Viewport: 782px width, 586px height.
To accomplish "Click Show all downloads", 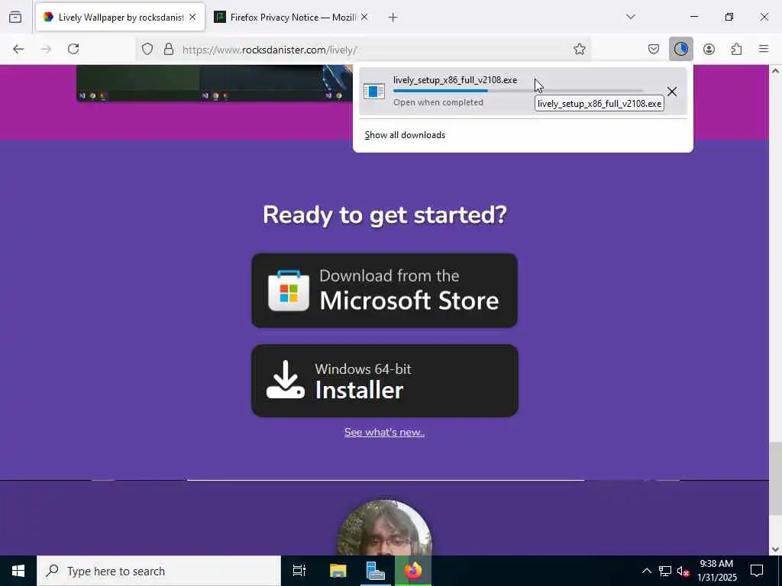I will point(405,135).
